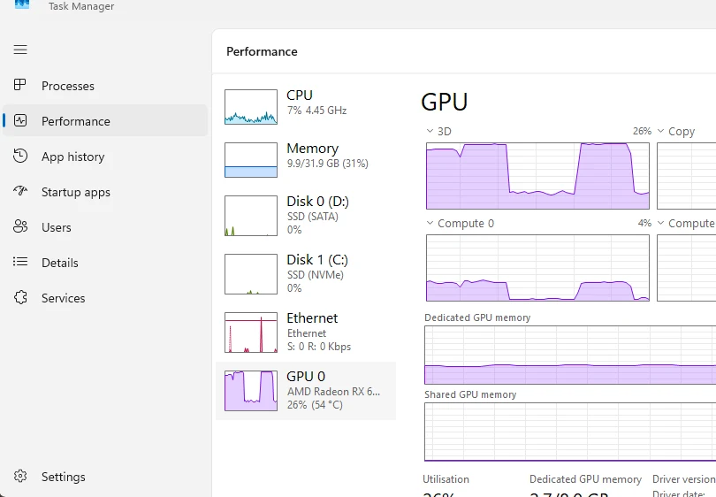Screen dimensions: 716x497
Task: Open the hamburger navigation menu
Action: (20, 50)
